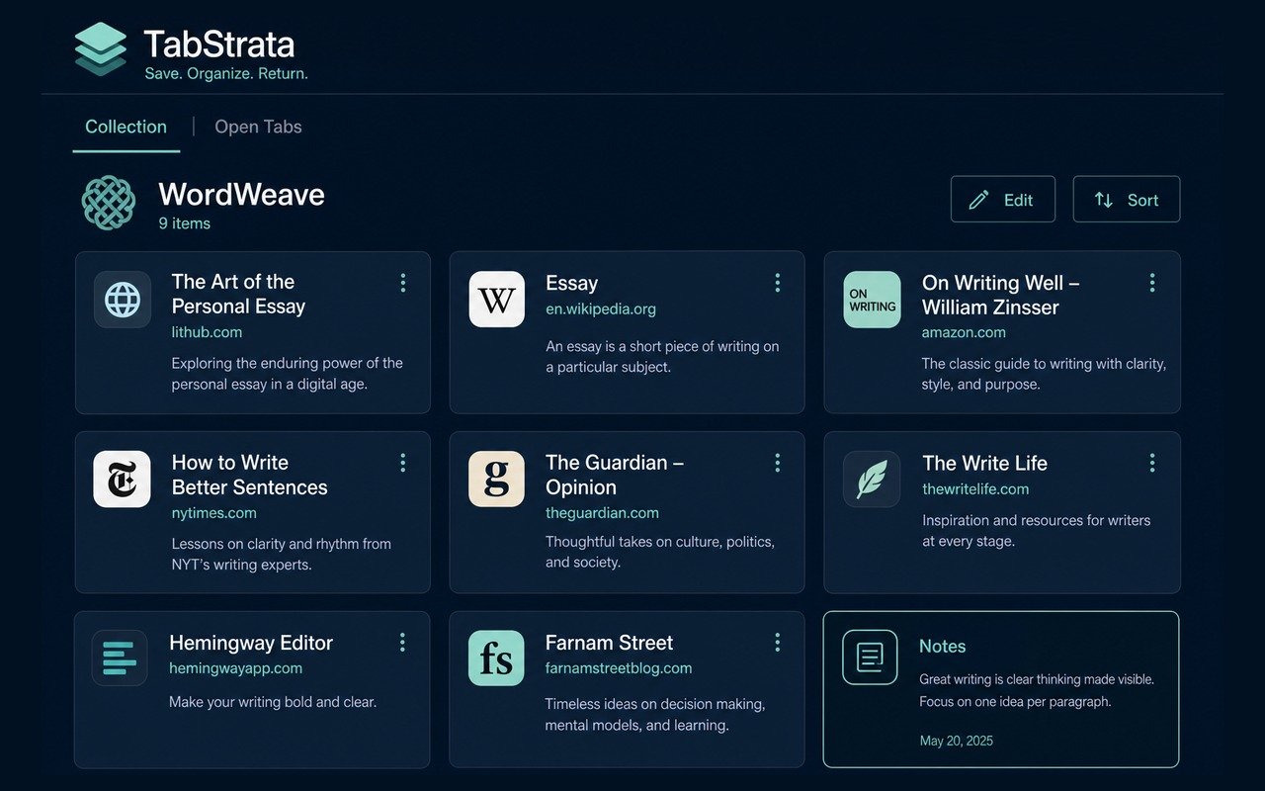The image size is (1265, 791).
Task: Open the amazon.com link
Action: tap(964, 332)
